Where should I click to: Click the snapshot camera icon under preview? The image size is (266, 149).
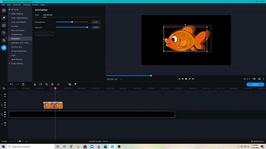point(259,79)
